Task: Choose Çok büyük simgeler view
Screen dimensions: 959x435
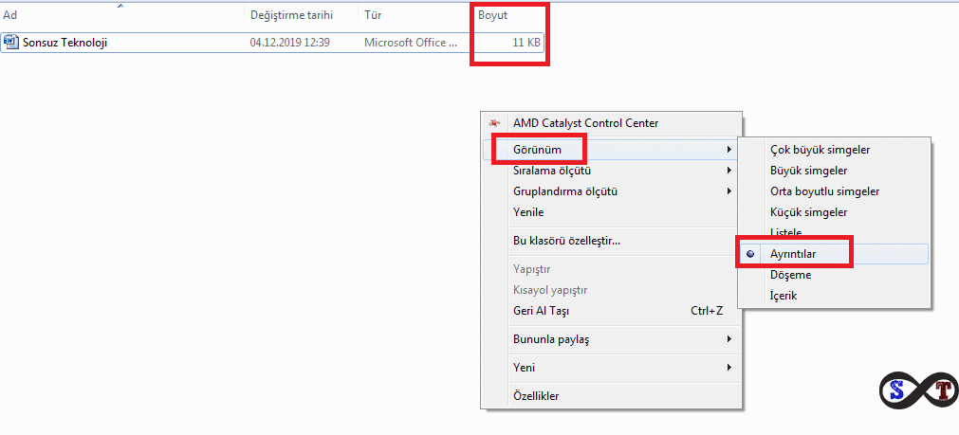Action: coord(820,150)
